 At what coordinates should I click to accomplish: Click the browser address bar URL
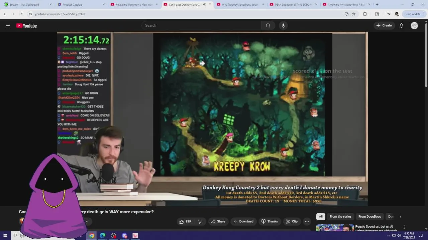point(60,14)
